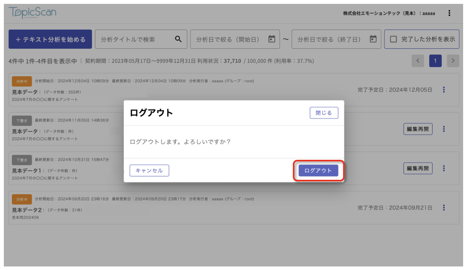The height and width of the screenshot is (270, 466).
Task: Click the previous page chevron
Action: pos(418,61)
